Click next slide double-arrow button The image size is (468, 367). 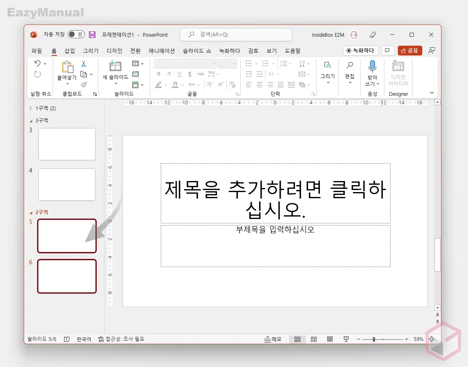(x=437, y=322)
